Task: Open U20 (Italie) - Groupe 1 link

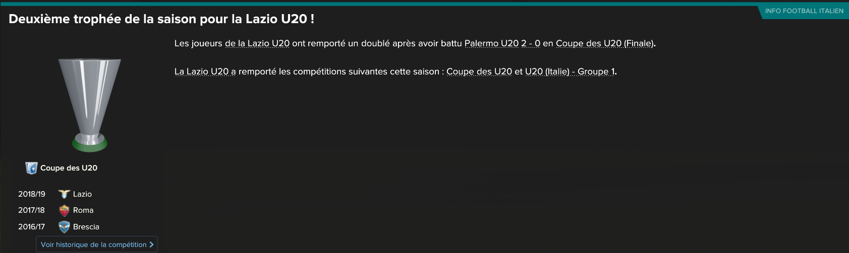Action: [570, 72]
